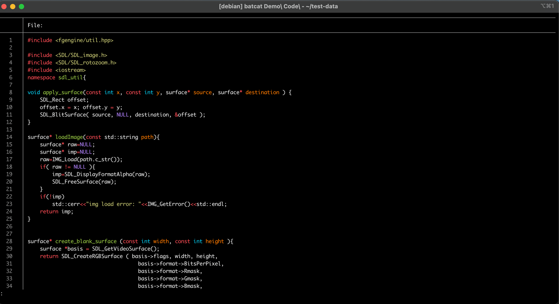Screen dimensions: 559x304
Task: Click the pager ':' prompt at bottom
Action: pyautogui.click(x=2, y=294)
